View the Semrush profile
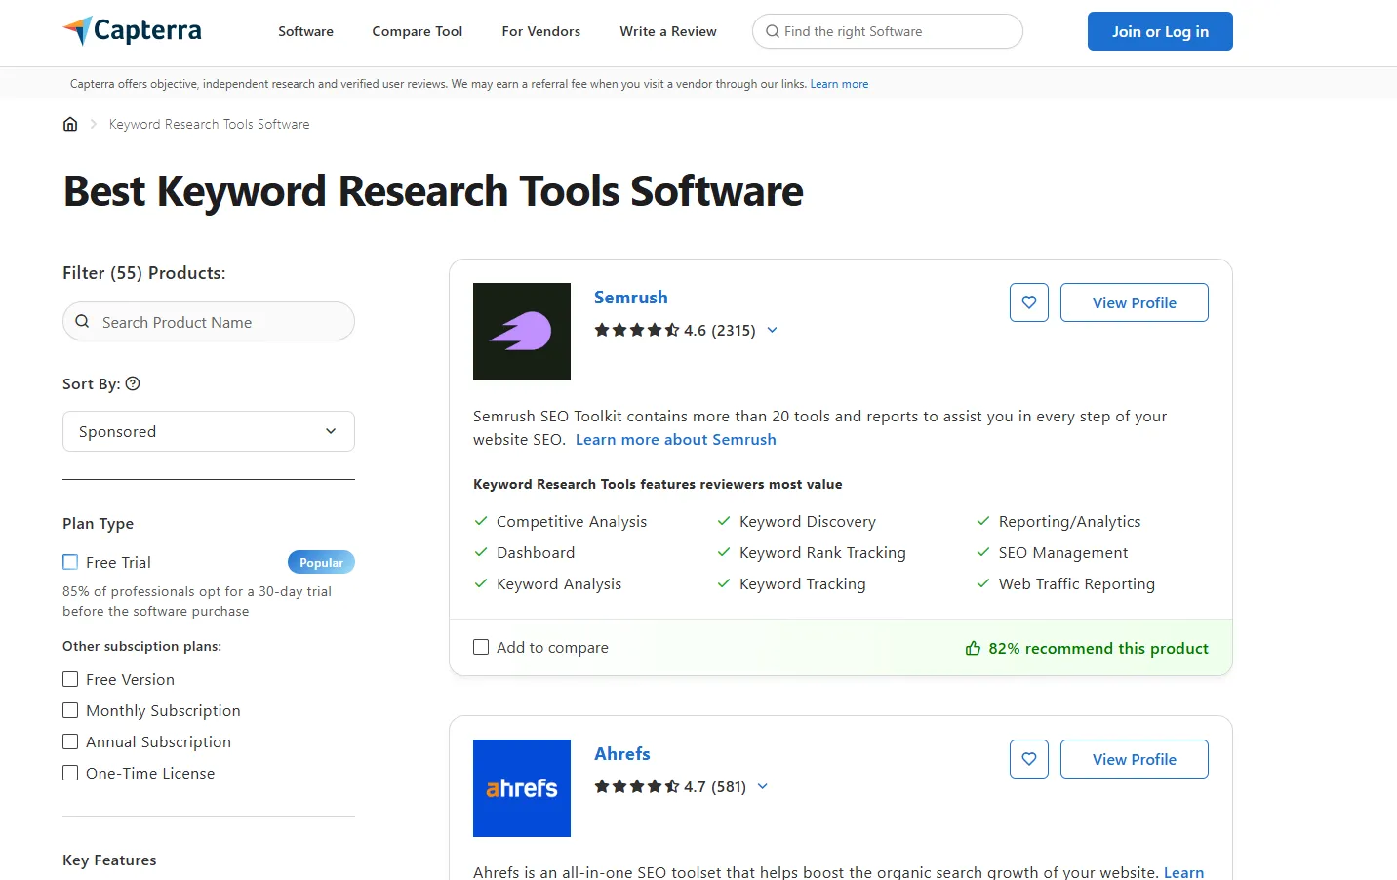The image size is (1397, 880). pyautogui.click(x=1134, y=302)
